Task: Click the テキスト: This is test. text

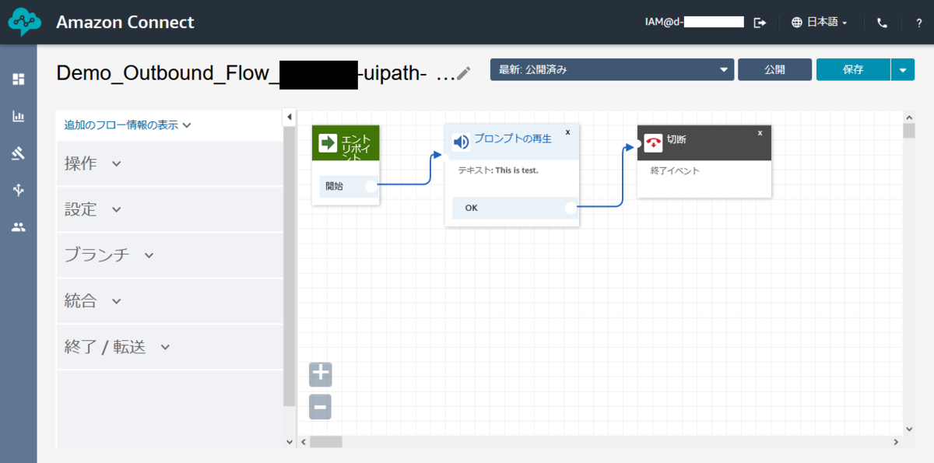Action: (x=498, y=170)
